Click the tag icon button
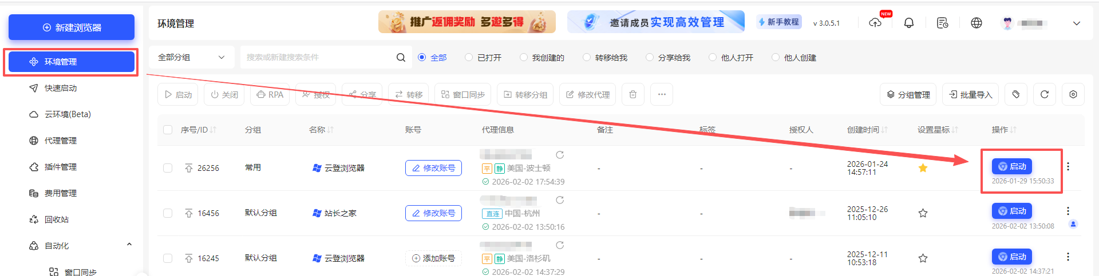 tap(1016, 94)
